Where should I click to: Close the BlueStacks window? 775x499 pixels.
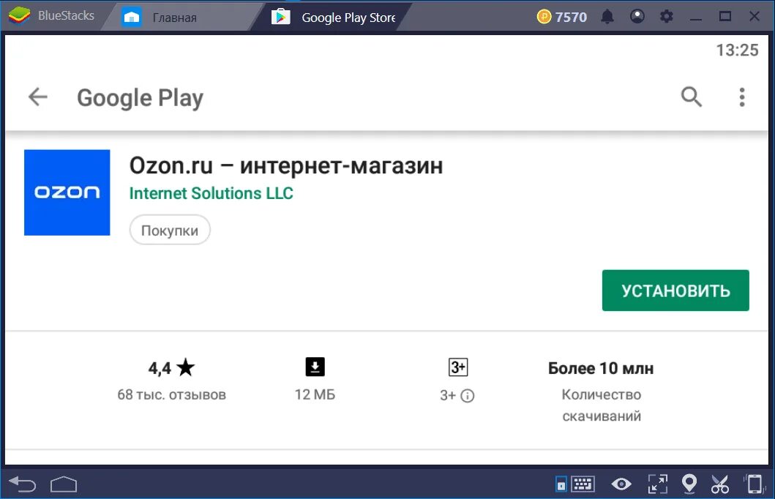[x=755, y=16]
